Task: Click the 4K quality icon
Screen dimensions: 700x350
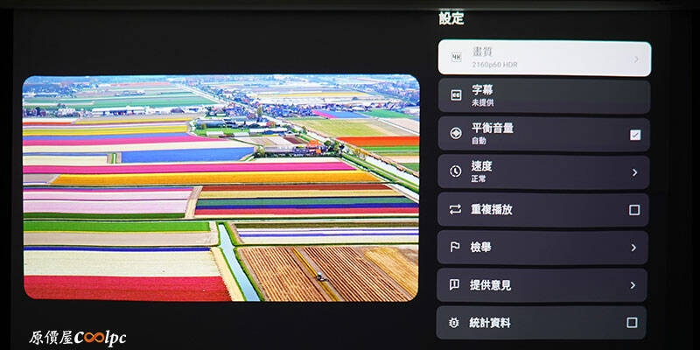Action: click(456, 58)
